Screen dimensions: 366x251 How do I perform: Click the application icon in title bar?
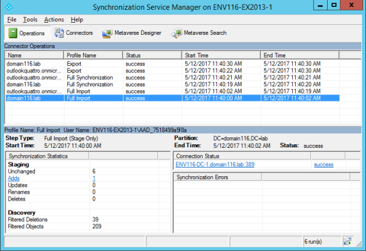9,7
